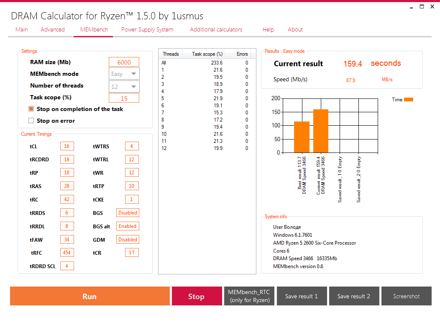440x323 pixels.
Task: Click the 87.9 speed value
Action: point(350,80)
